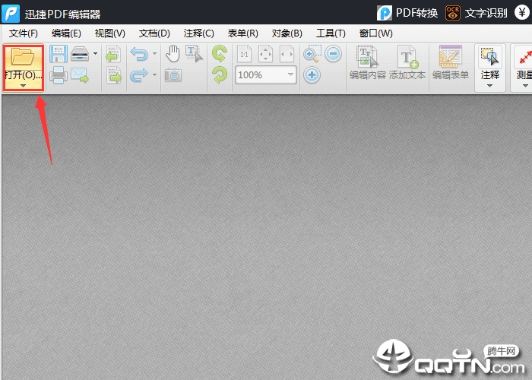The width and height of the screenshot is (532, 380).
Task: Open the 工具(T) menu
Action: click(x=331, y=33)
